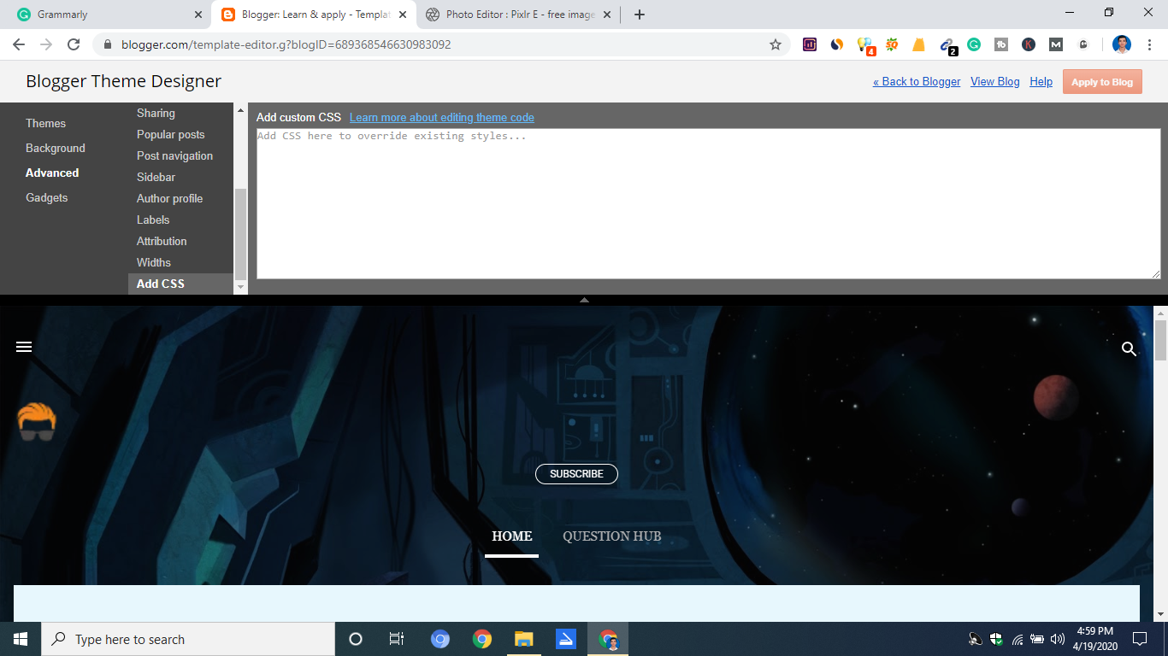Screen dimensions: 1168x656
Task: Open the Sharing settings item
Action: pos(156,113)
